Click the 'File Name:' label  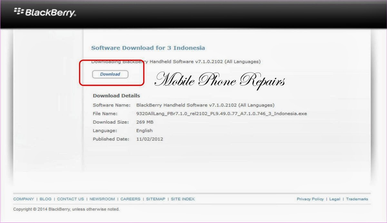point(105,114)
